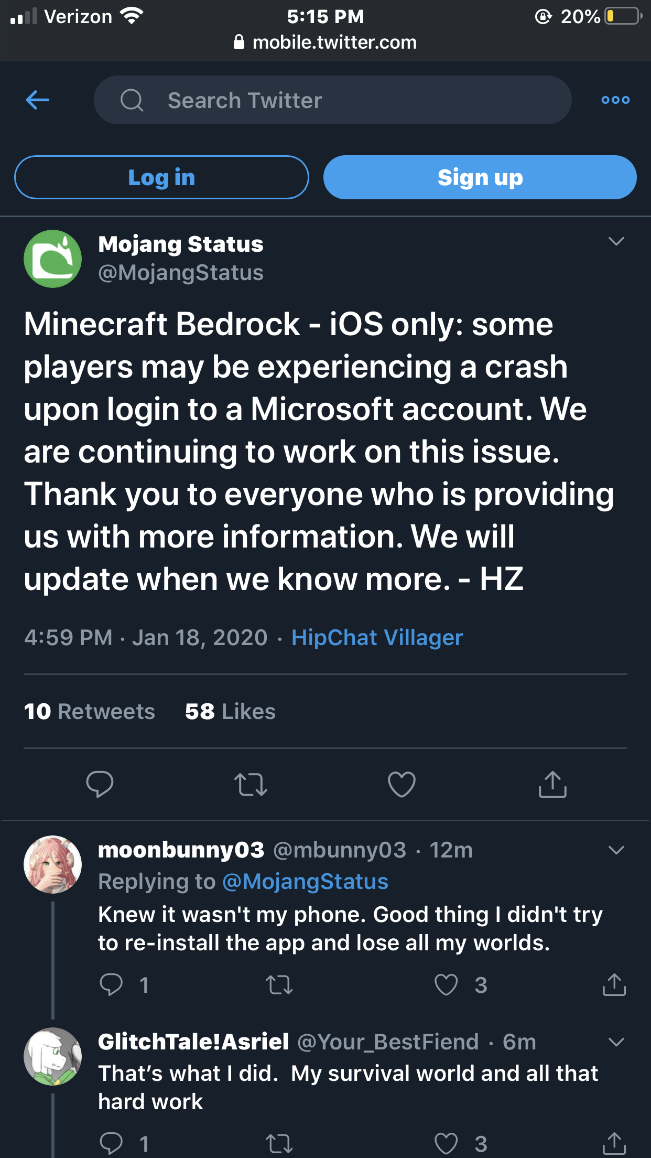Retweet the Mojang Status tweet
Screen dimensions: 651x1158
pos(251,785)
